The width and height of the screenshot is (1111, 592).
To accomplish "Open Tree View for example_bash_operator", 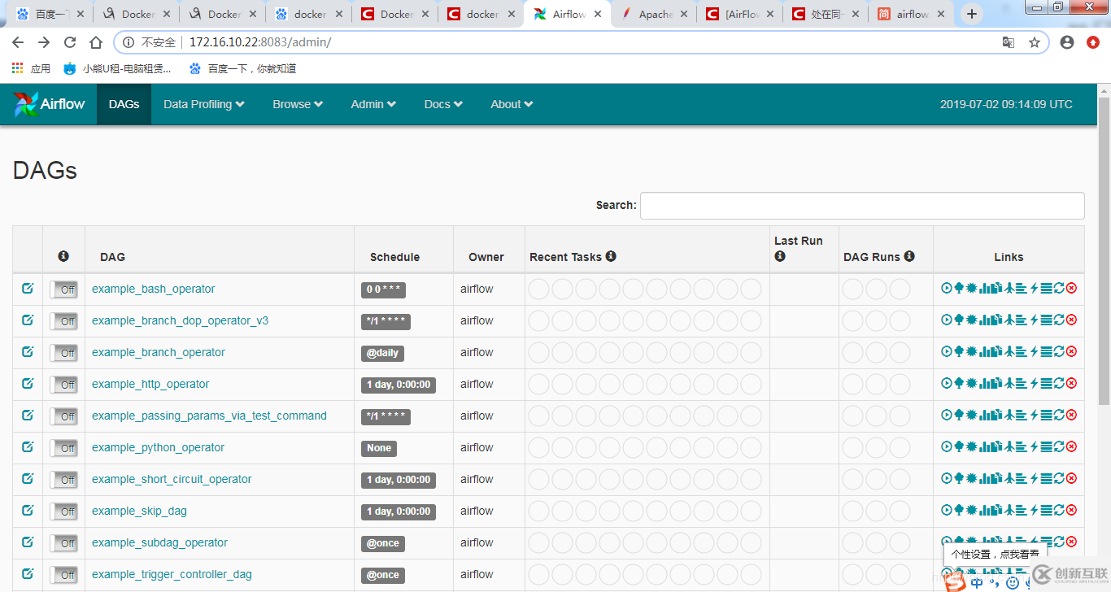I will pos(959,288).
